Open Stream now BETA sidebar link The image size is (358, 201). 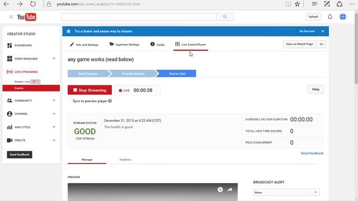tap(27, 82)
